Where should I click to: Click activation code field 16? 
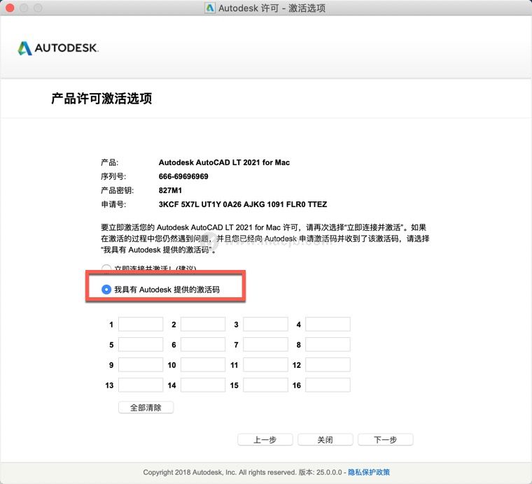pos(328,385)
